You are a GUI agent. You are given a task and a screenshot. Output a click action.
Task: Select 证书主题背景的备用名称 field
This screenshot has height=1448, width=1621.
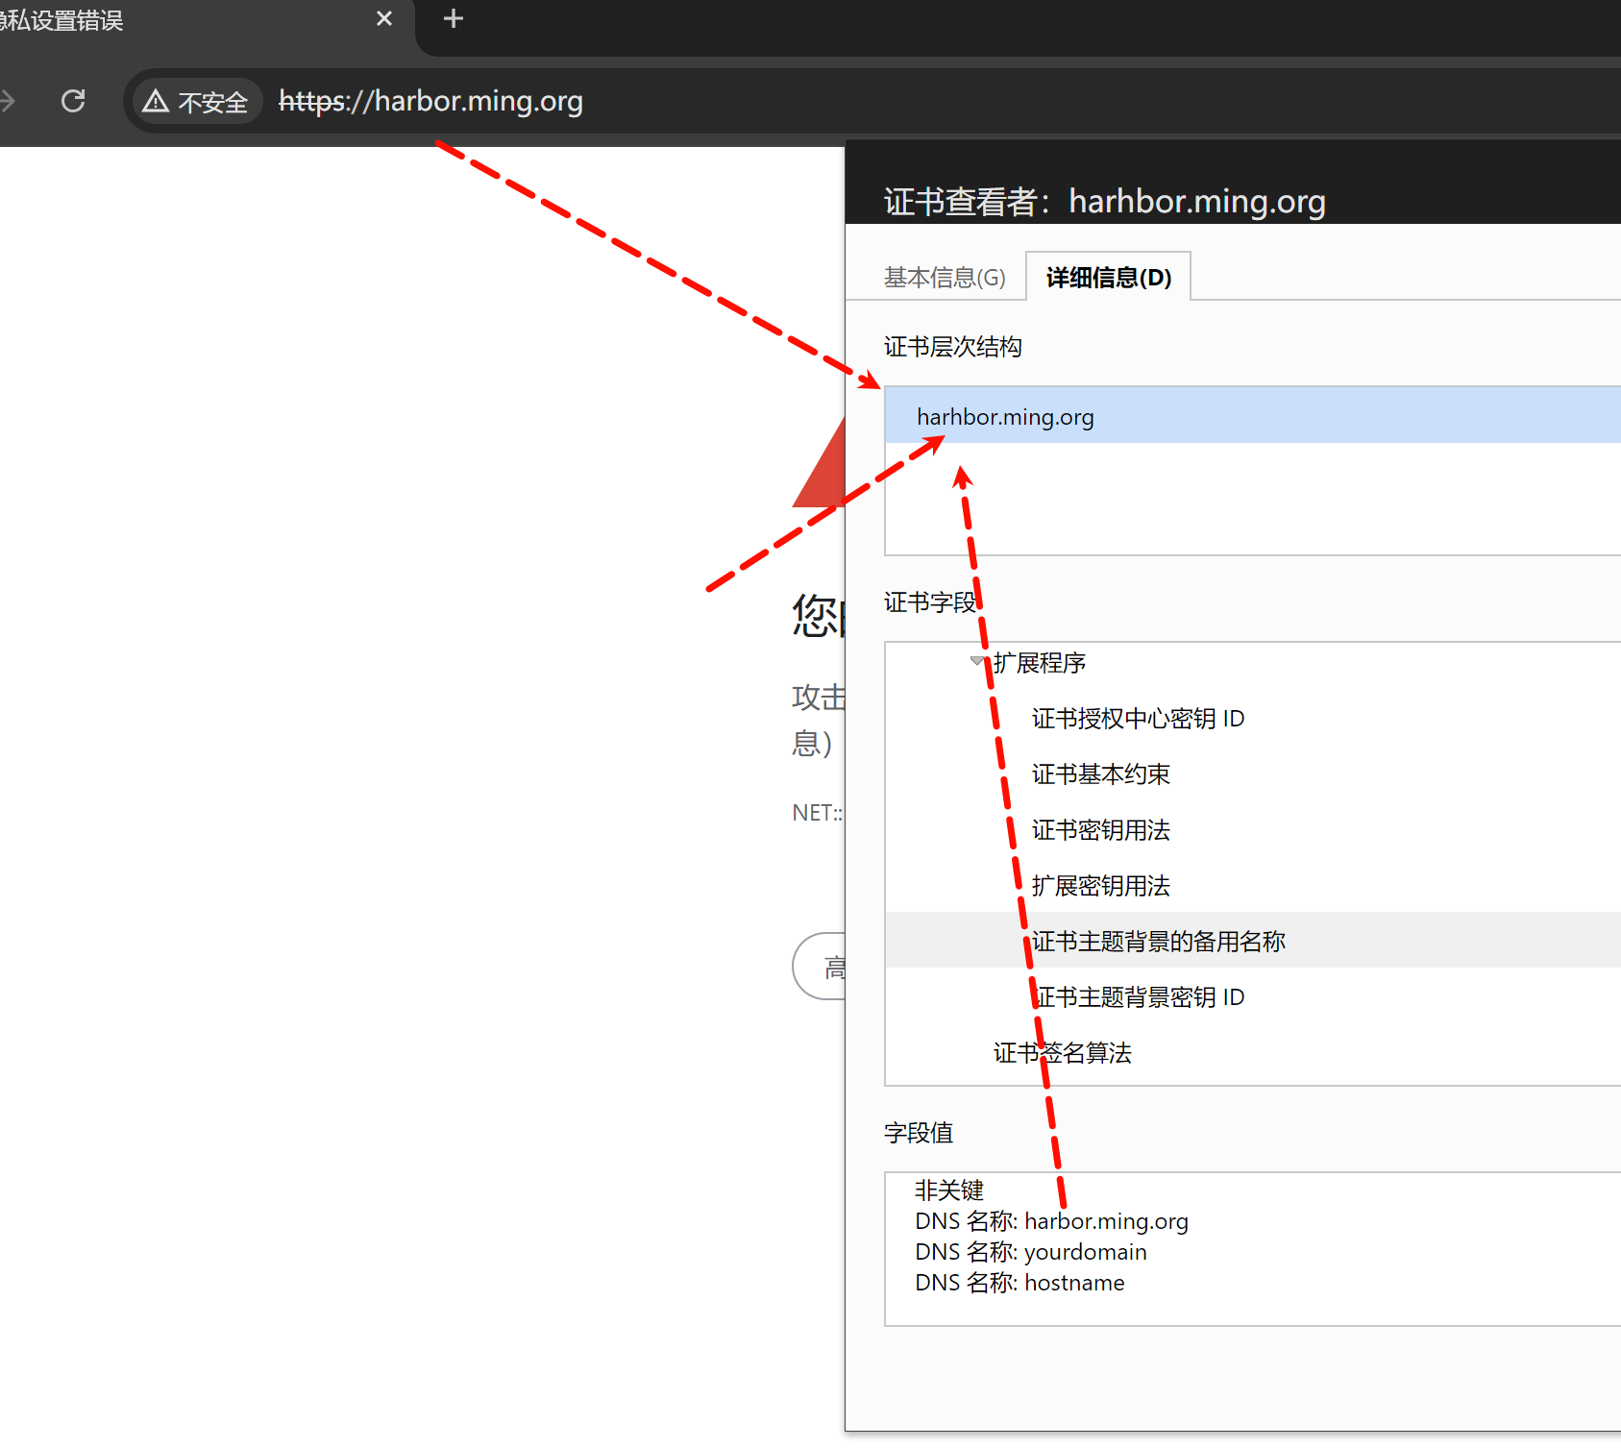(x=1158, y=942)
